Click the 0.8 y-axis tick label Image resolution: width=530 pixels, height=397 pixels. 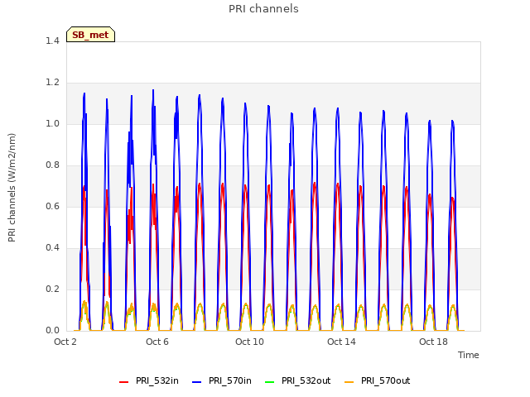[52, 165]
